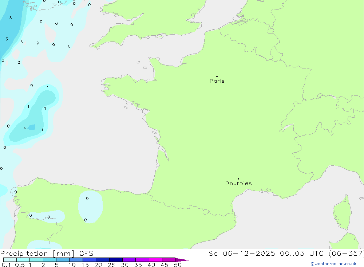Viewport: 364px width, 267px height.
Task: Click the '00..03 UTC' time text
Action: pyautogui.click(x=301, y=254)
